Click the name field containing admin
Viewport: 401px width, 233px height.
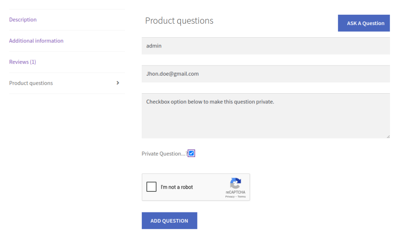265,46
